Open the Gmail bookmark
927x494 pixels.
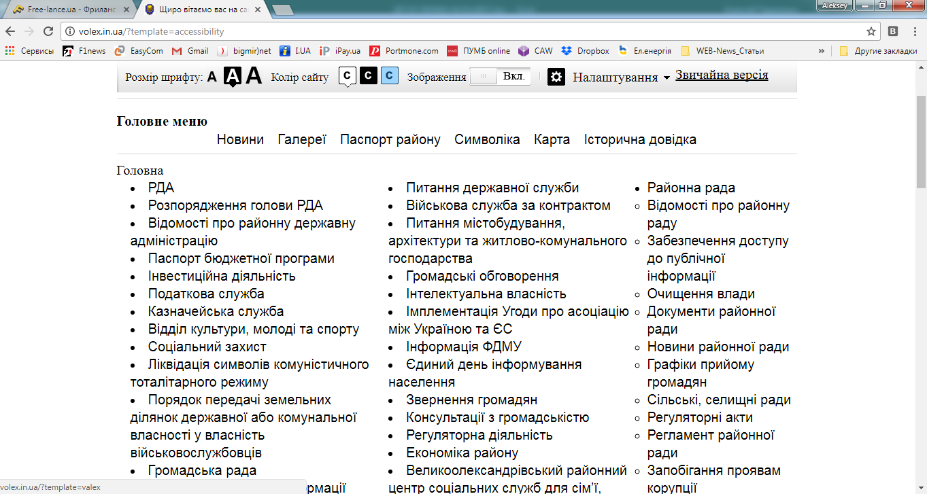(x=190, y=51)
